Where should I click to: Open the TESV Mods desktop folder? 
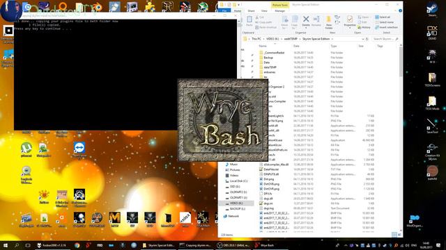pyautogui.click(x=432, y=103)
